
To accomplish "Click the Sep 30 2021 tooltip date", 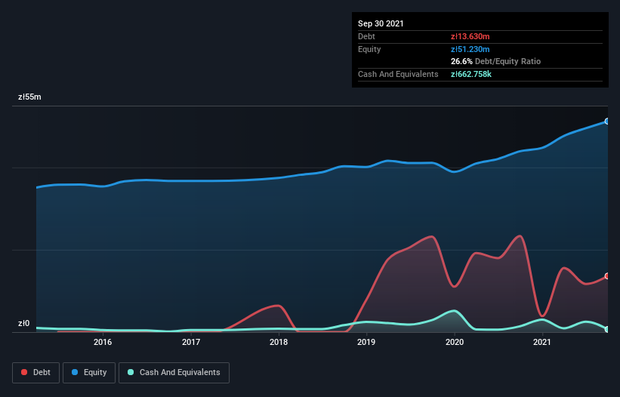I will pos(381,23).
